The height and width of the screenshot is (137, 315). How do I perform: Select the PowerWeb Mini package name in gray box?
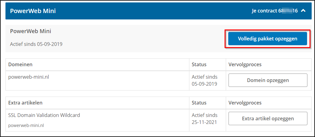tap(30, 31)
